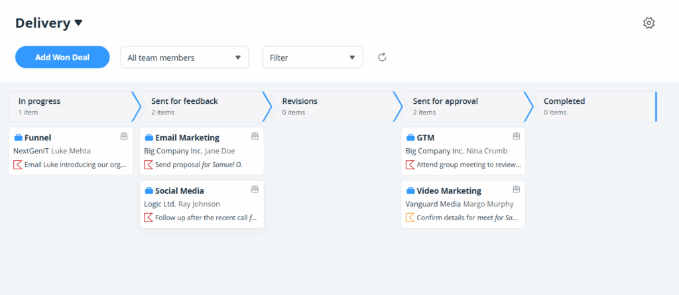This screenshot has width=679, height=295.
Task: Click contact name Margo Murphy
Action: (x=489, y=204)
